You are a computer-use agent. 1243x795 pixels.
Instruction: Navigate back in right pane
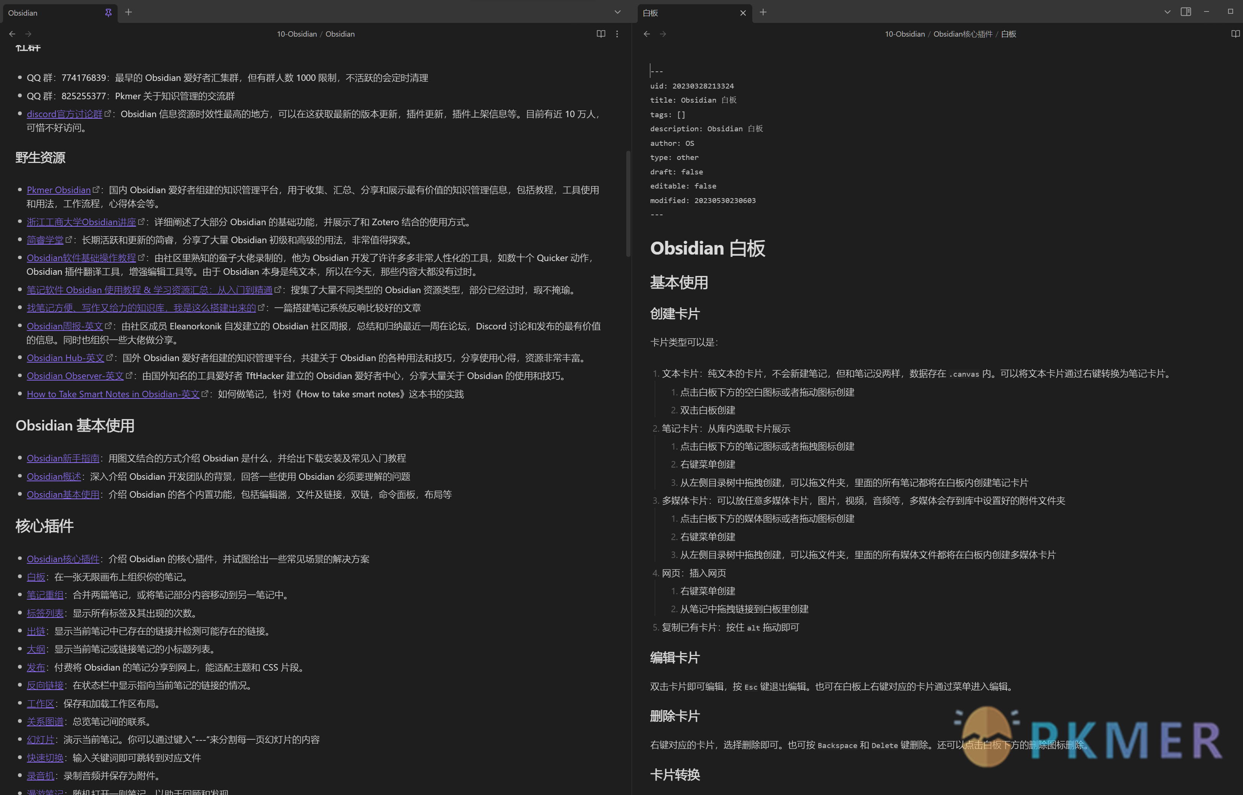click(647, 34)
